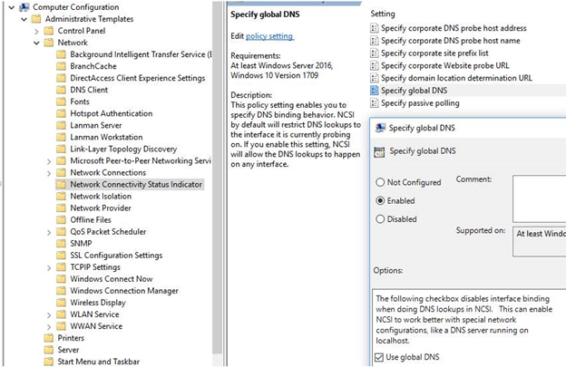566x367 pixels.
Task: Click the Start Menu and Taskbar folder icon
Action: (x=48, y=362)
